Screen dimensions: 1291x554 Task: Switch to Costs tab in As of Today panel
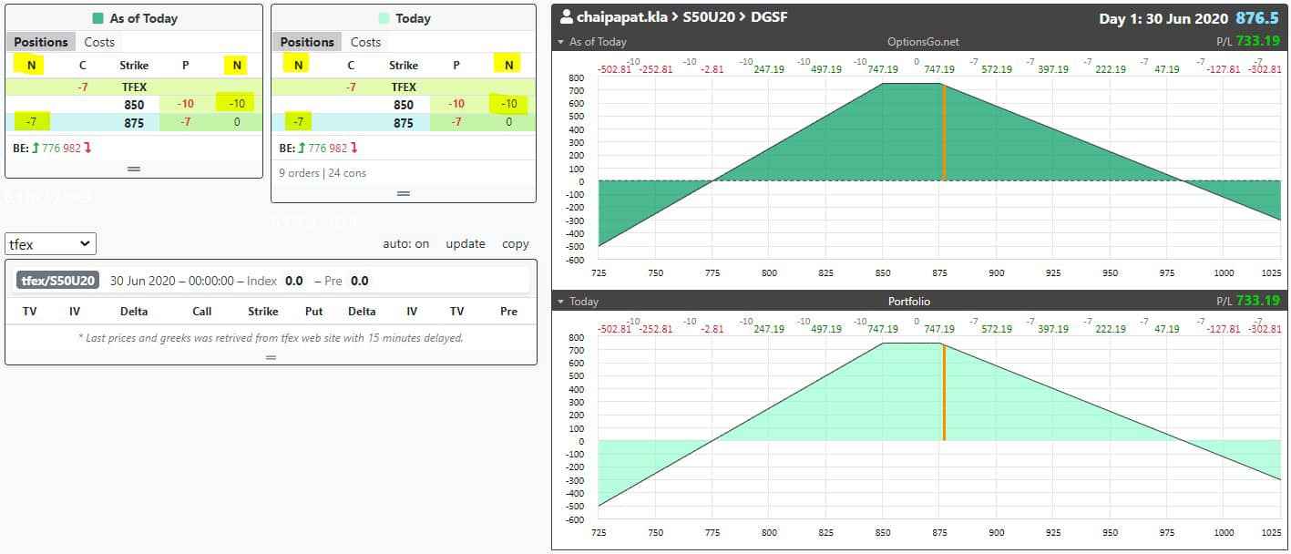99,42
